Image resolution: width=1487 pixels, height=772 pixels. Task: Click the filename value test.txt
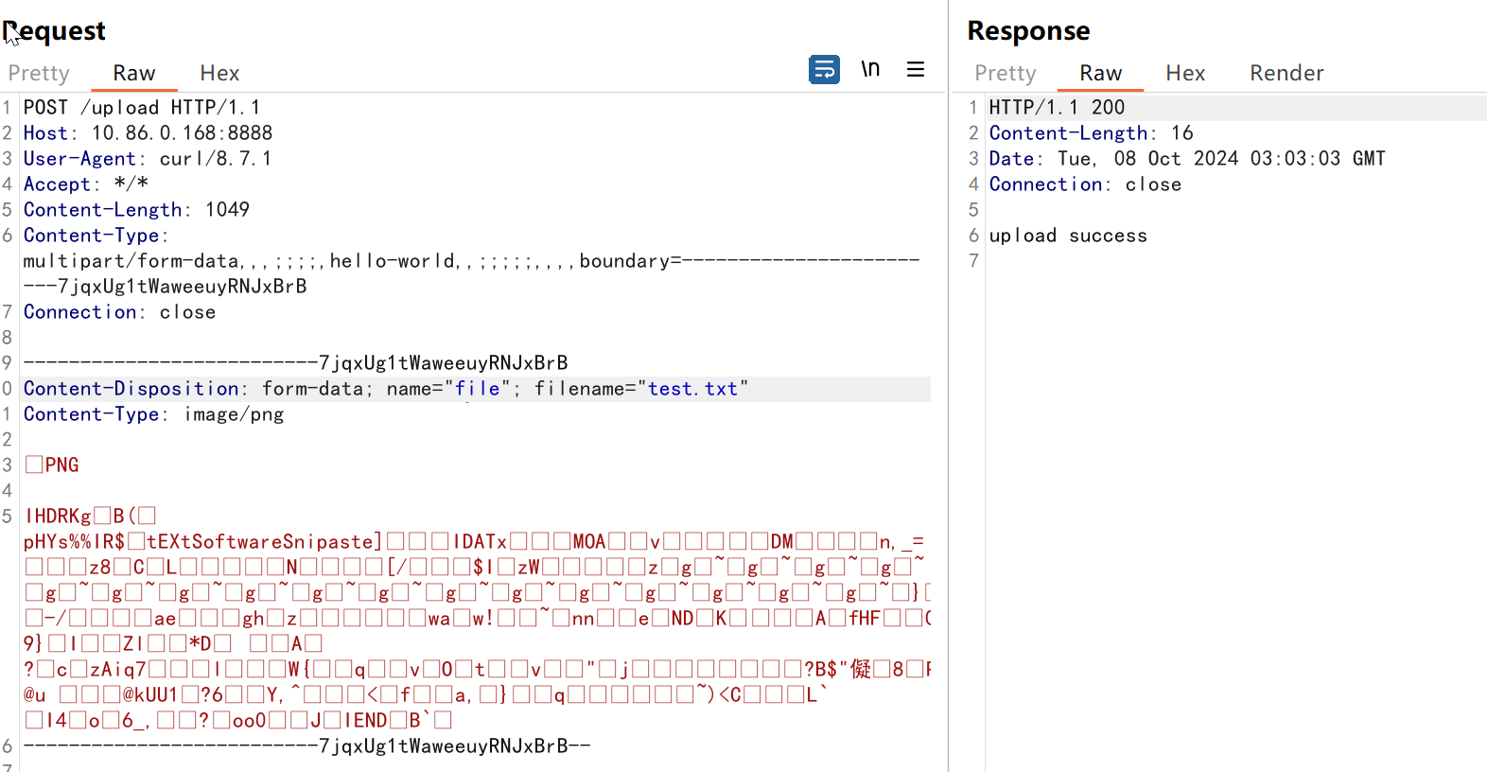[692, 389]
